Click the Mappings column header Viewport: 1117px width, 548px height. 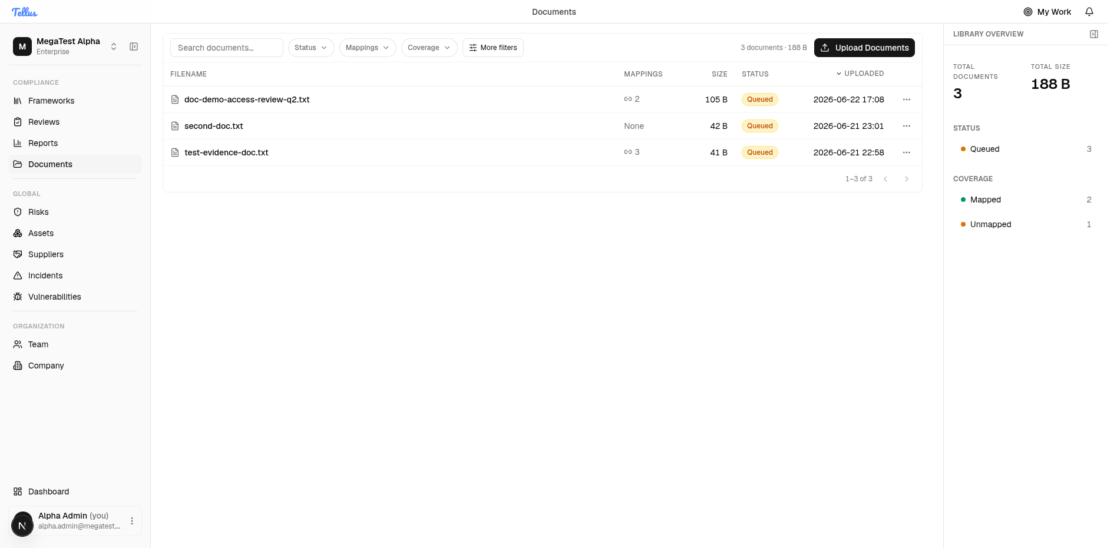coord(643,74)
